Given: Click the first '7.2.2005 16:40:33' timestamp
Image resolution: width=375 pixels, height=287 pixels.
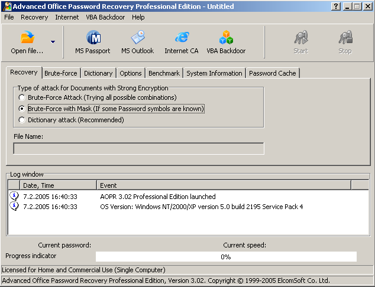Looking at the screenshot, I should click(50, 197).
